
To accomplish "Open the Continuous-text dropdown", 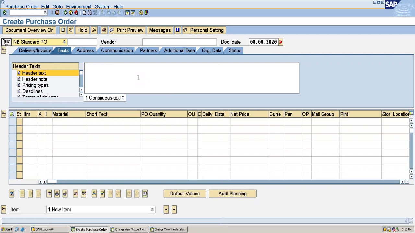I will (x=123, y=98).
